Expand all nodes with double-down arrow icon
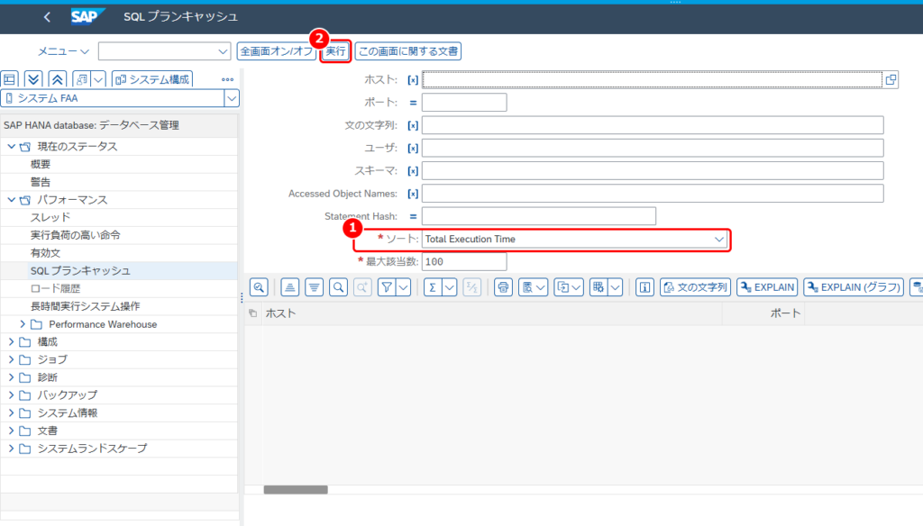Screen dimensions: 923x526 click(33, 79)
